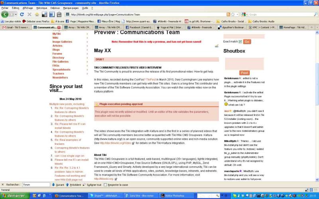The height and width of the screenshot is (199, 319).
Task: Close the active Communications tab with red X
Action: (59, 27)
